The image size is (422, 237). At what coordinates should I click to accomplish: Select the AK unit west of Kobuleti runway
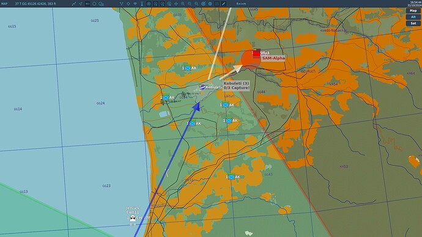[x=166, y=98]
